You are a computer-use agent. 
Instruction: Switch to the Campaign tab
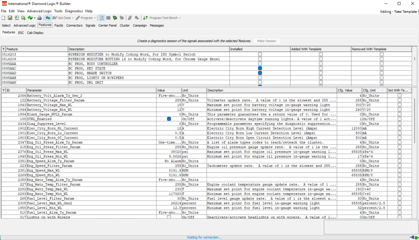140,25
